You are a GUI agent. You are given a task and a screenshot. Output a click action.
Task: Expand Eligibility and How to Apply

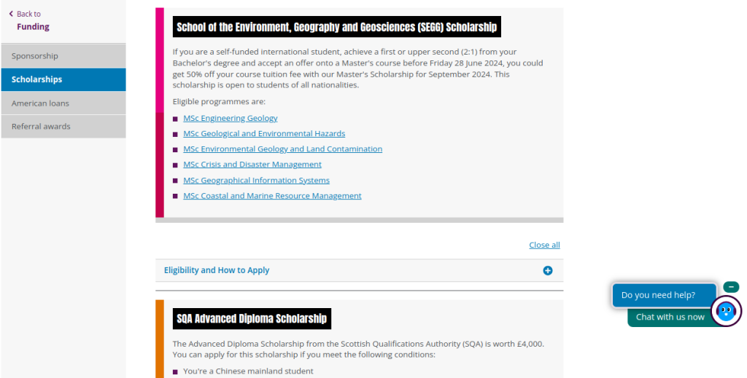(217, 270)
